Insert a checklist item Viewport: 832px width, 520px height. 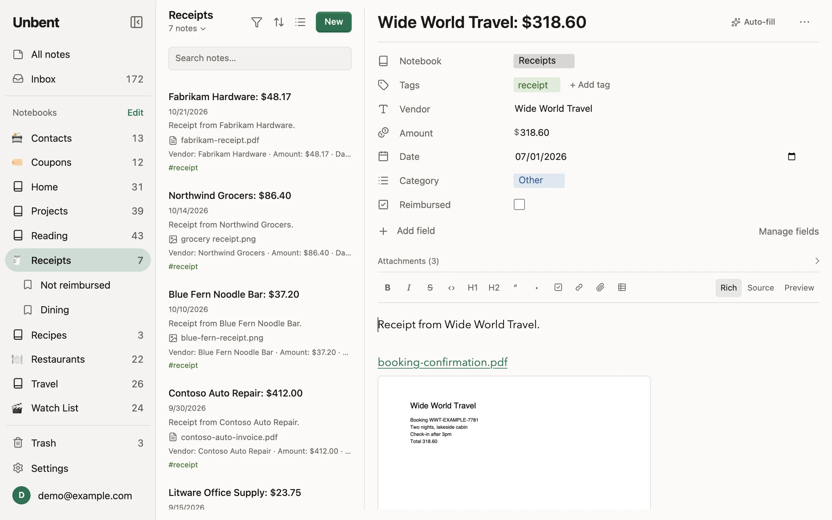558,288
